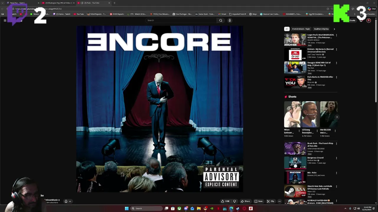Select the Southern Hip Hop chip
Image resolution: width=378 pixels, height=212 pixels.
(x=321, y=29)
